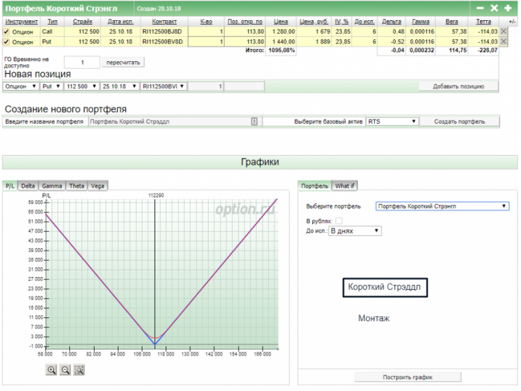Click the zoom-to-region icon below chart

click(79, 369)
